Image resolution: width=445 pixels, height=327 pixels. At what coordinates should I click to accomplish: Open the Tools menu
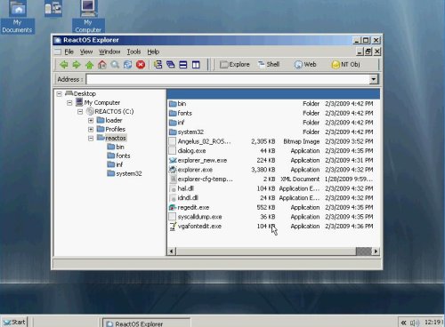tap(133, 52)
